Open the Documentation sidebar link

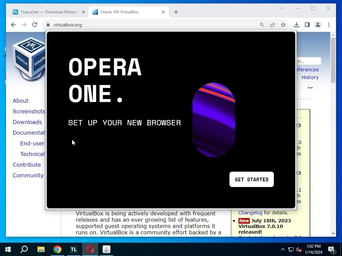point(29,133)
